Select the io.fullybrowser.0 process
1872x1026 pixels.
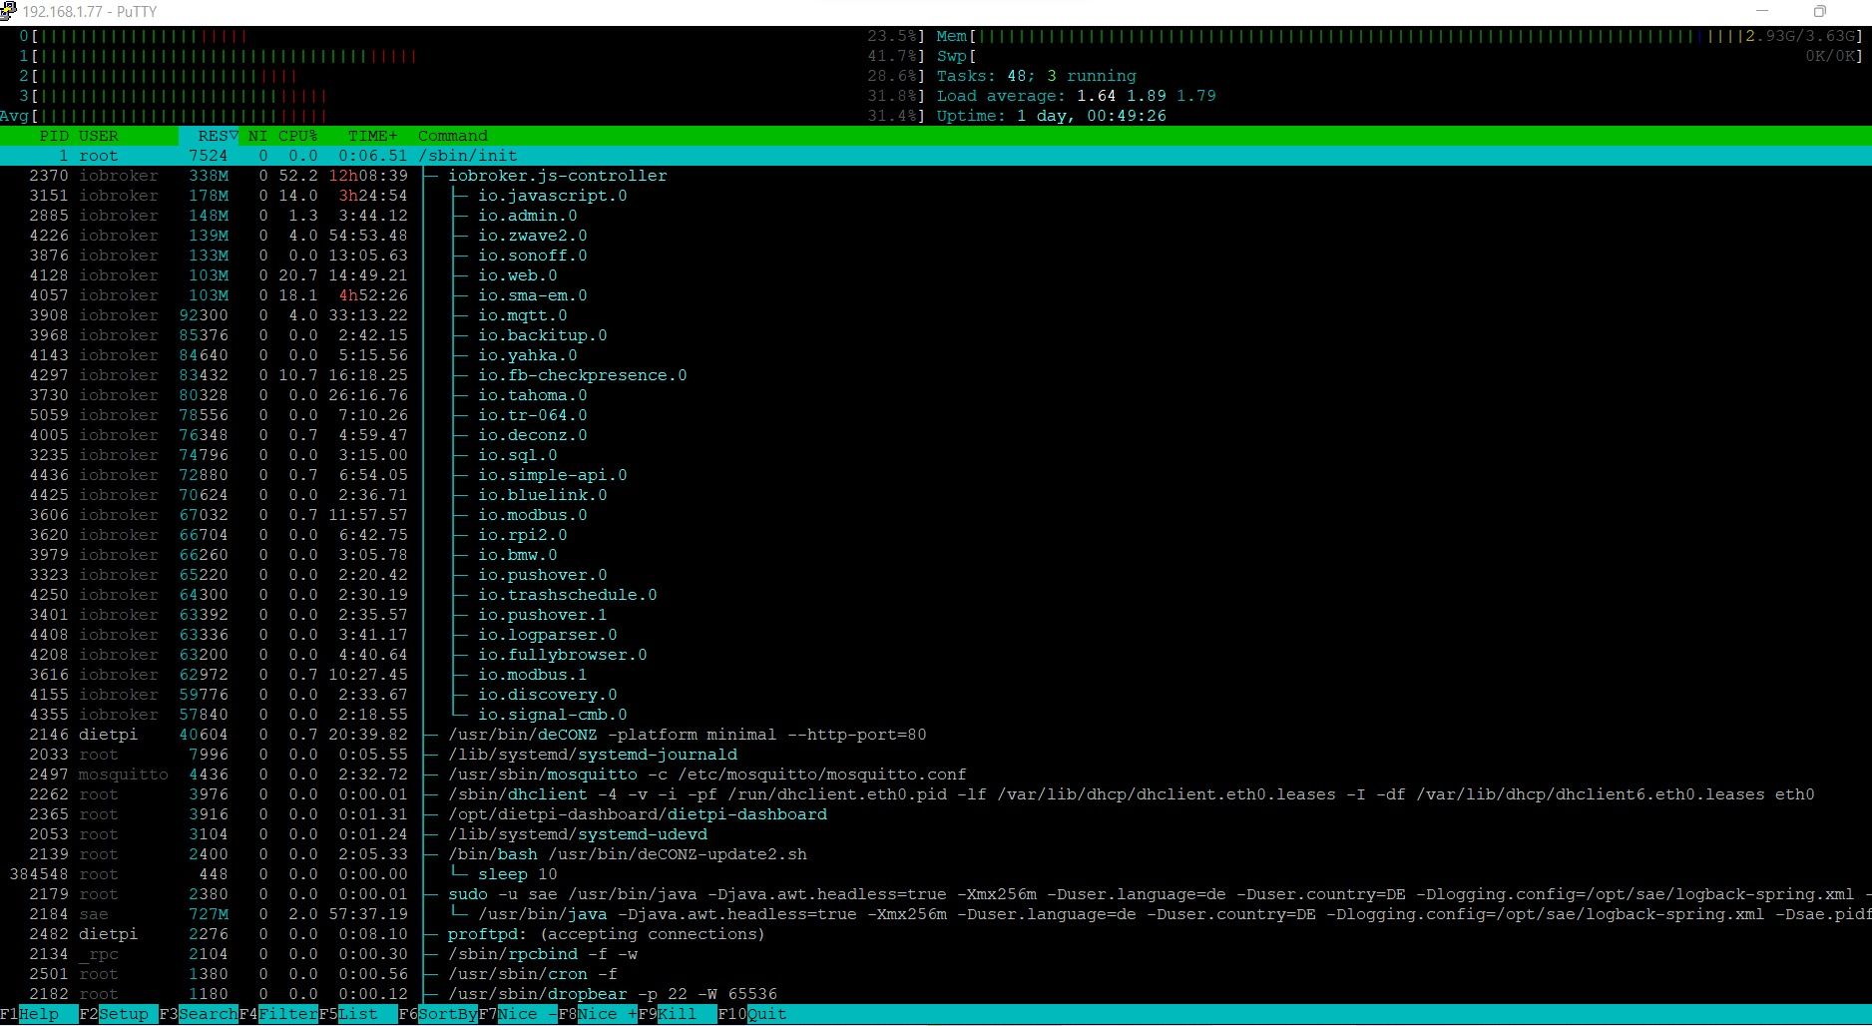[x=936, y=655]
